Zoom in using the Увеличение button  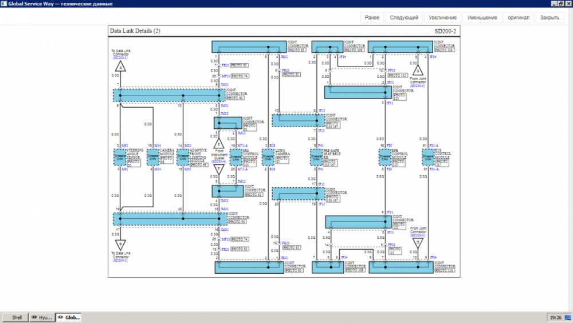(x=443, y=18)
